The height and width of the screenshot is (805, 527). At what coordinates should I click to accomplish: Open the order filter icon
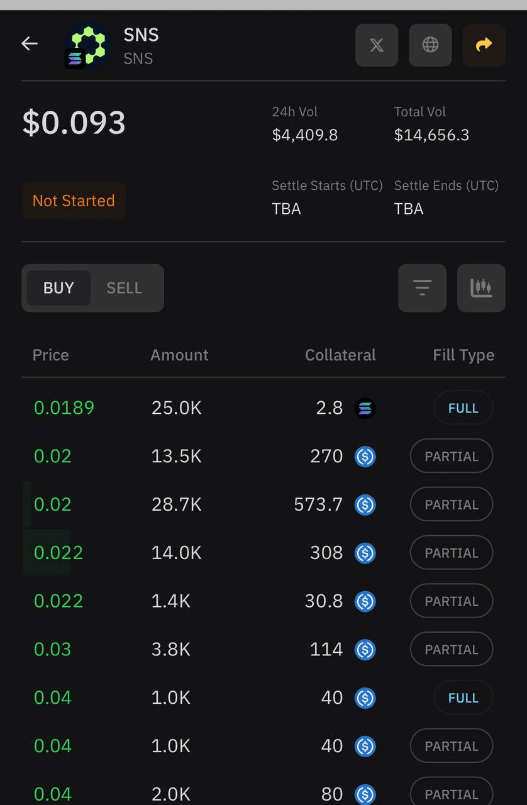[422, 288]
